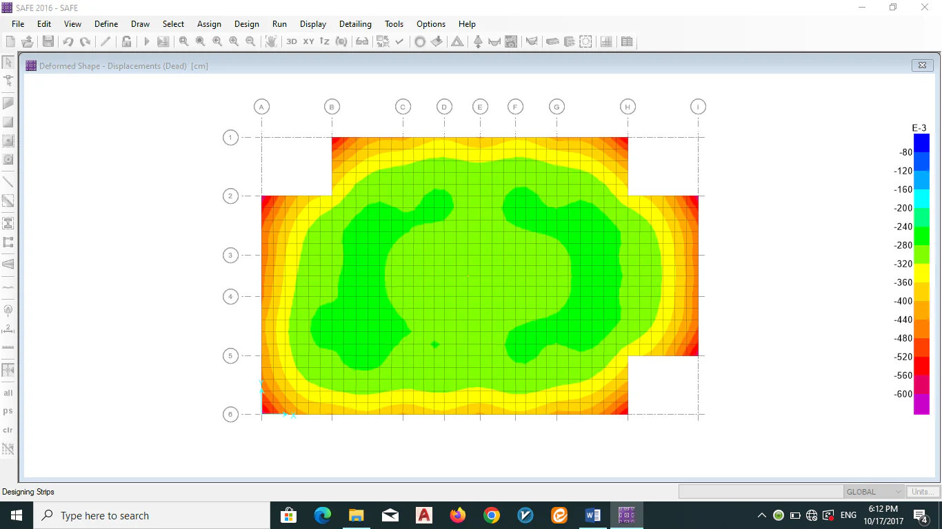Select the Pan hand tool
The image size is (942, 529).
click(x=271, y=42)
